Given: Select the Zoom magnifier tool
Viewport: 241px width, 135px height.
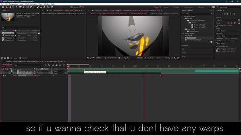Looking at the screenshot, I should 14,7.
